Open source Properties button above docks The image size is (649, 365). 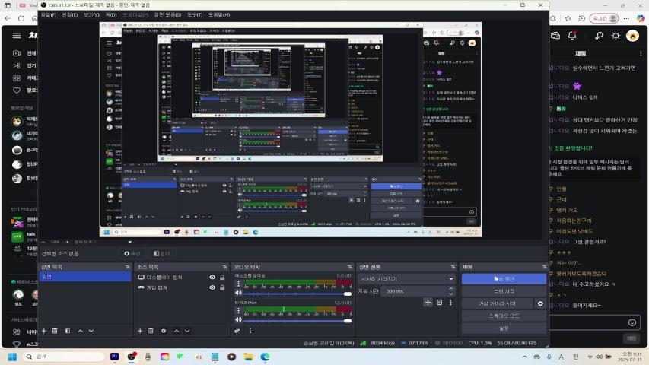[132, 253]
